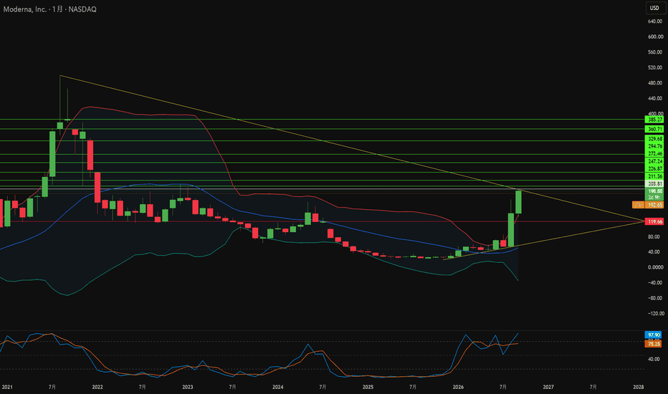Click the 640.00 price axis tick

tap(655, 21)
